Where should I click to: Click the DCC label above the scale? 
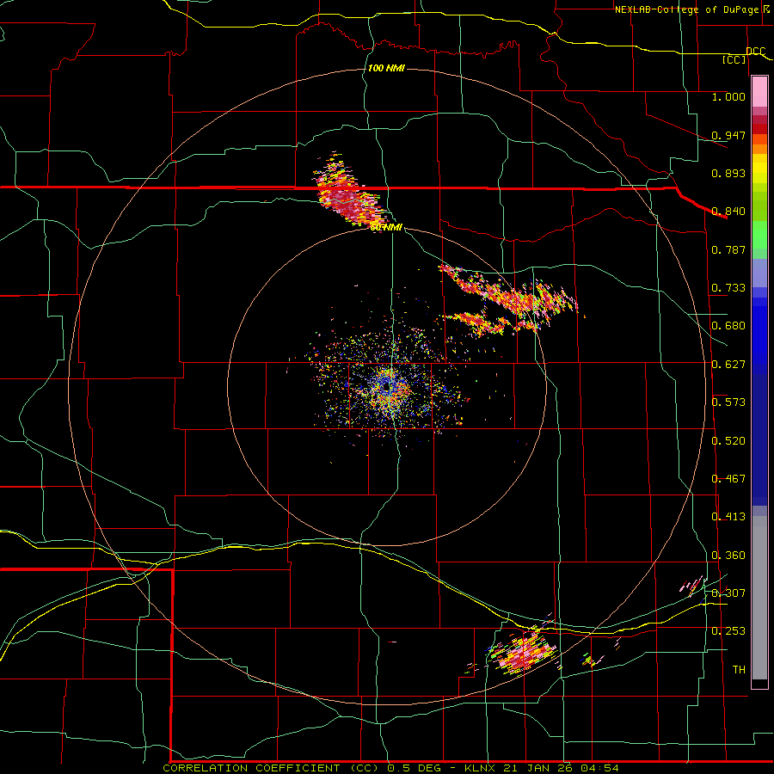point(755,52)
